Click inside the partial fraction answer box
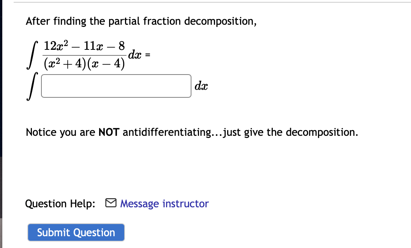Image resolution: width=411 pixels, height=248 pixels. pyautogui.click(x=116, y=86)
